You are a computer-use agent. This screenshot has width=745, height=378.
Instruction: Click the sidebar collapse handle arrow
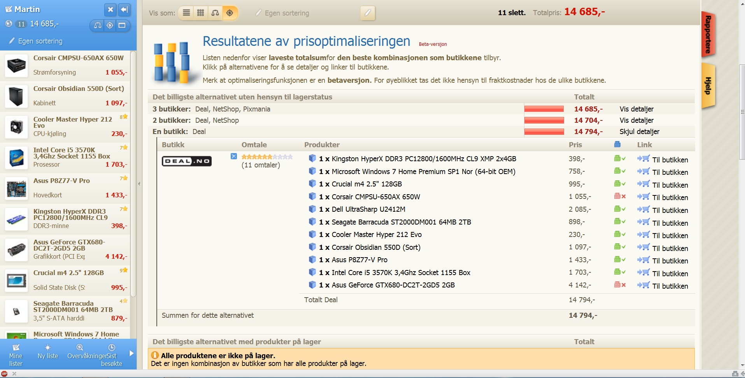[139, 184]
